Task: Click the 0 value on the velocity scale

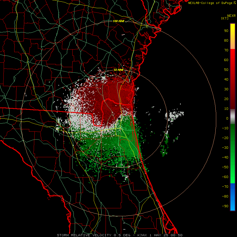Action: [227, 118]
